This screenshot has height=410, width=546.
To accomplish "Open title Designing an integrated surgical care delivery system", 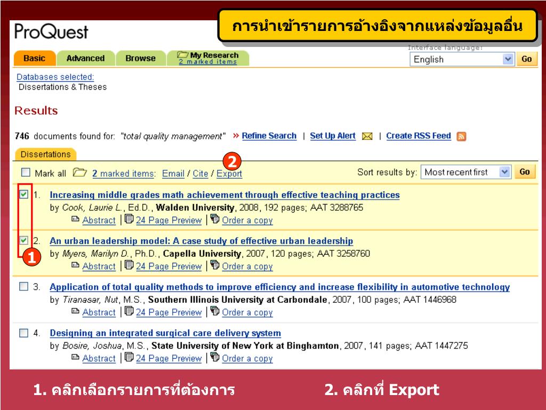I will pyautogui.click(x=165, y=333).
